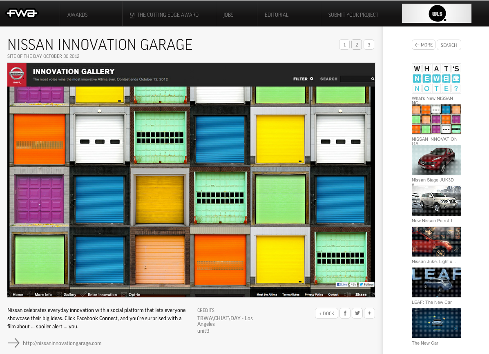This screenshot has width=489, height=354.
Task: Go to screenshot page 3
Action: pyautogui.click(x=369, y=44)
